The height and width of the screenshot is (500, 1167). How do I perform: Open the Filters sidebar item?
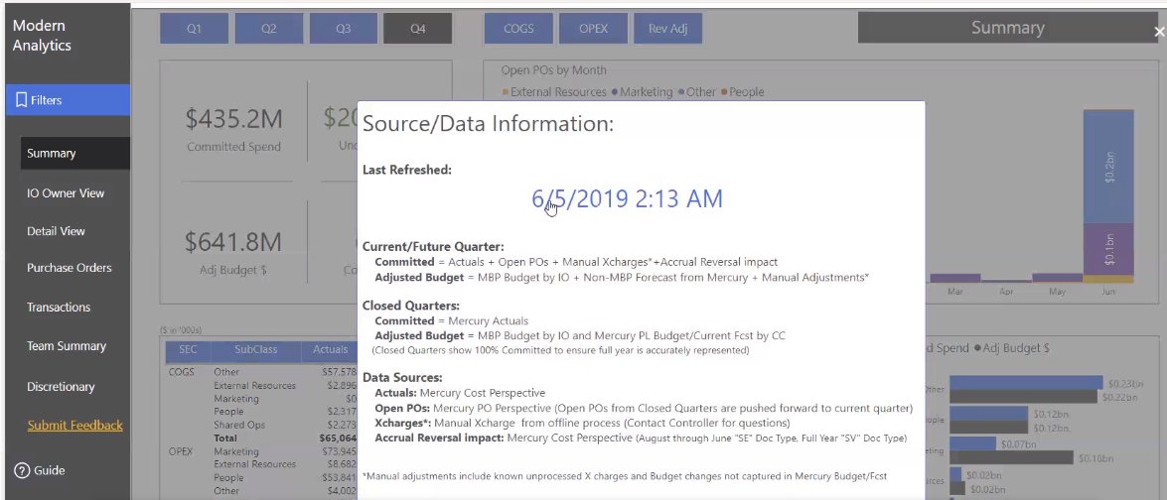[x=68, y=99]
